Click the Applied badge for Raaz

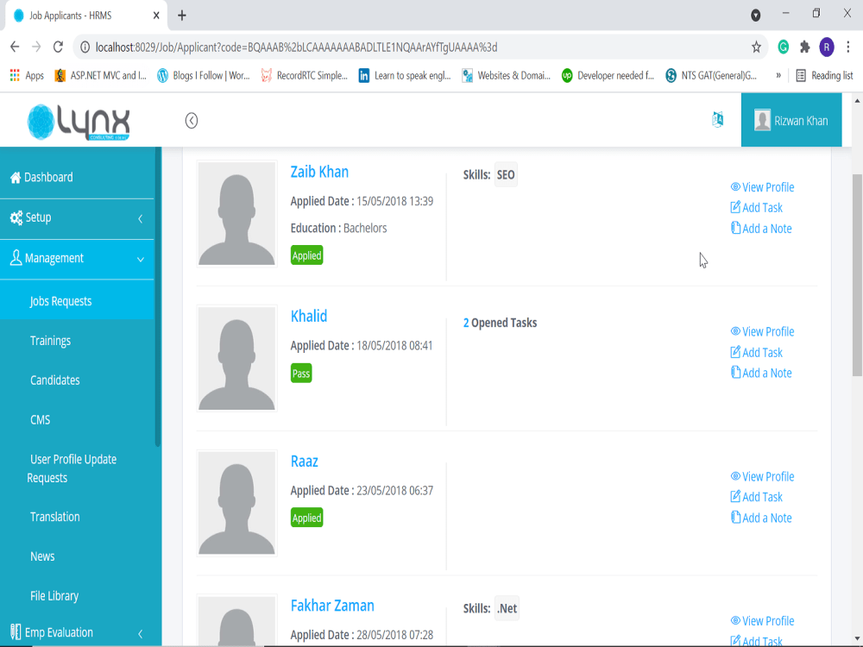(x=306, y=518)
